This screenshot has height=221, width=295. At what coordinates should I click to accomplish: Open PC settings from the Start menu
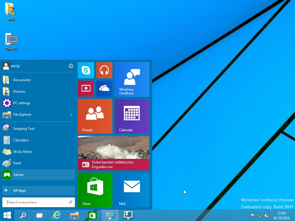pyautogui.click(x=22, y=103)
